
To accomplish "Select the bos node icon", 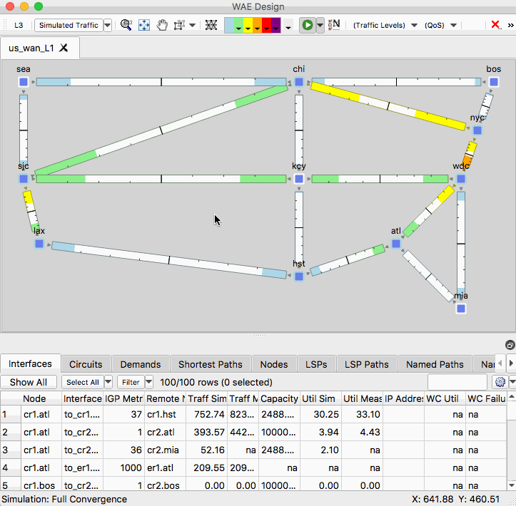I will 494,82.
